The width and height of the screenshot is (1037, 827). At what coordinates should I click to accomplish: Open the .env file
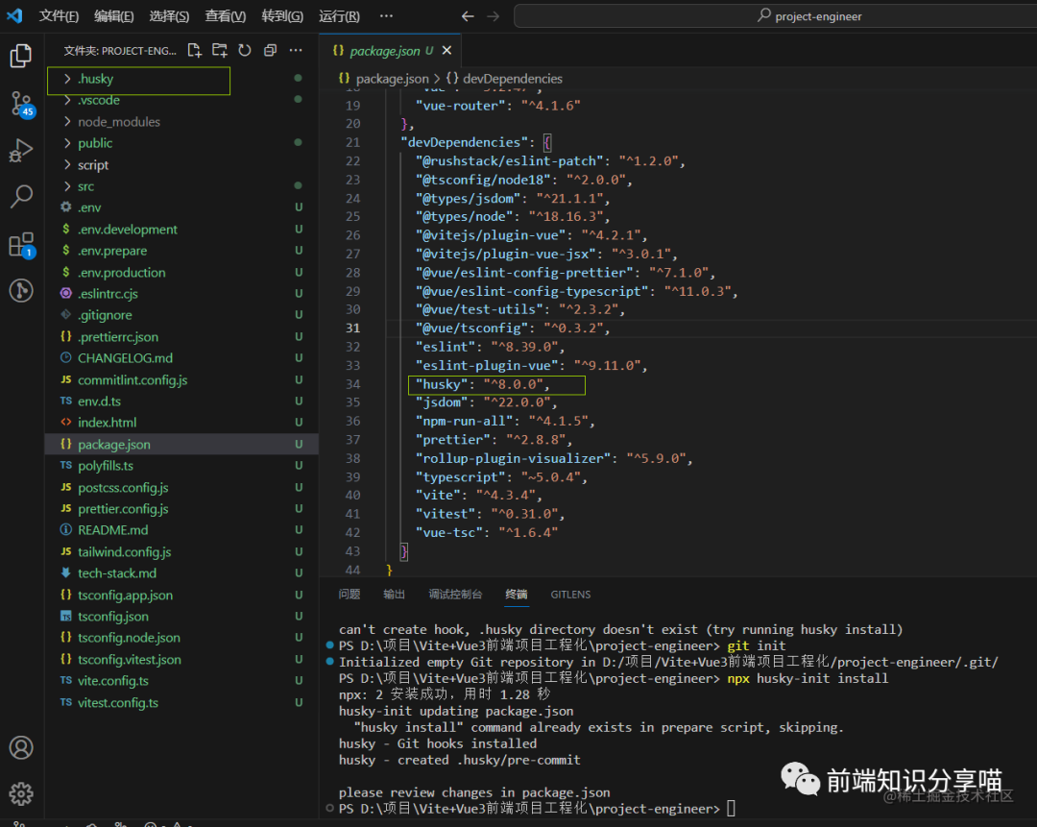181,207
